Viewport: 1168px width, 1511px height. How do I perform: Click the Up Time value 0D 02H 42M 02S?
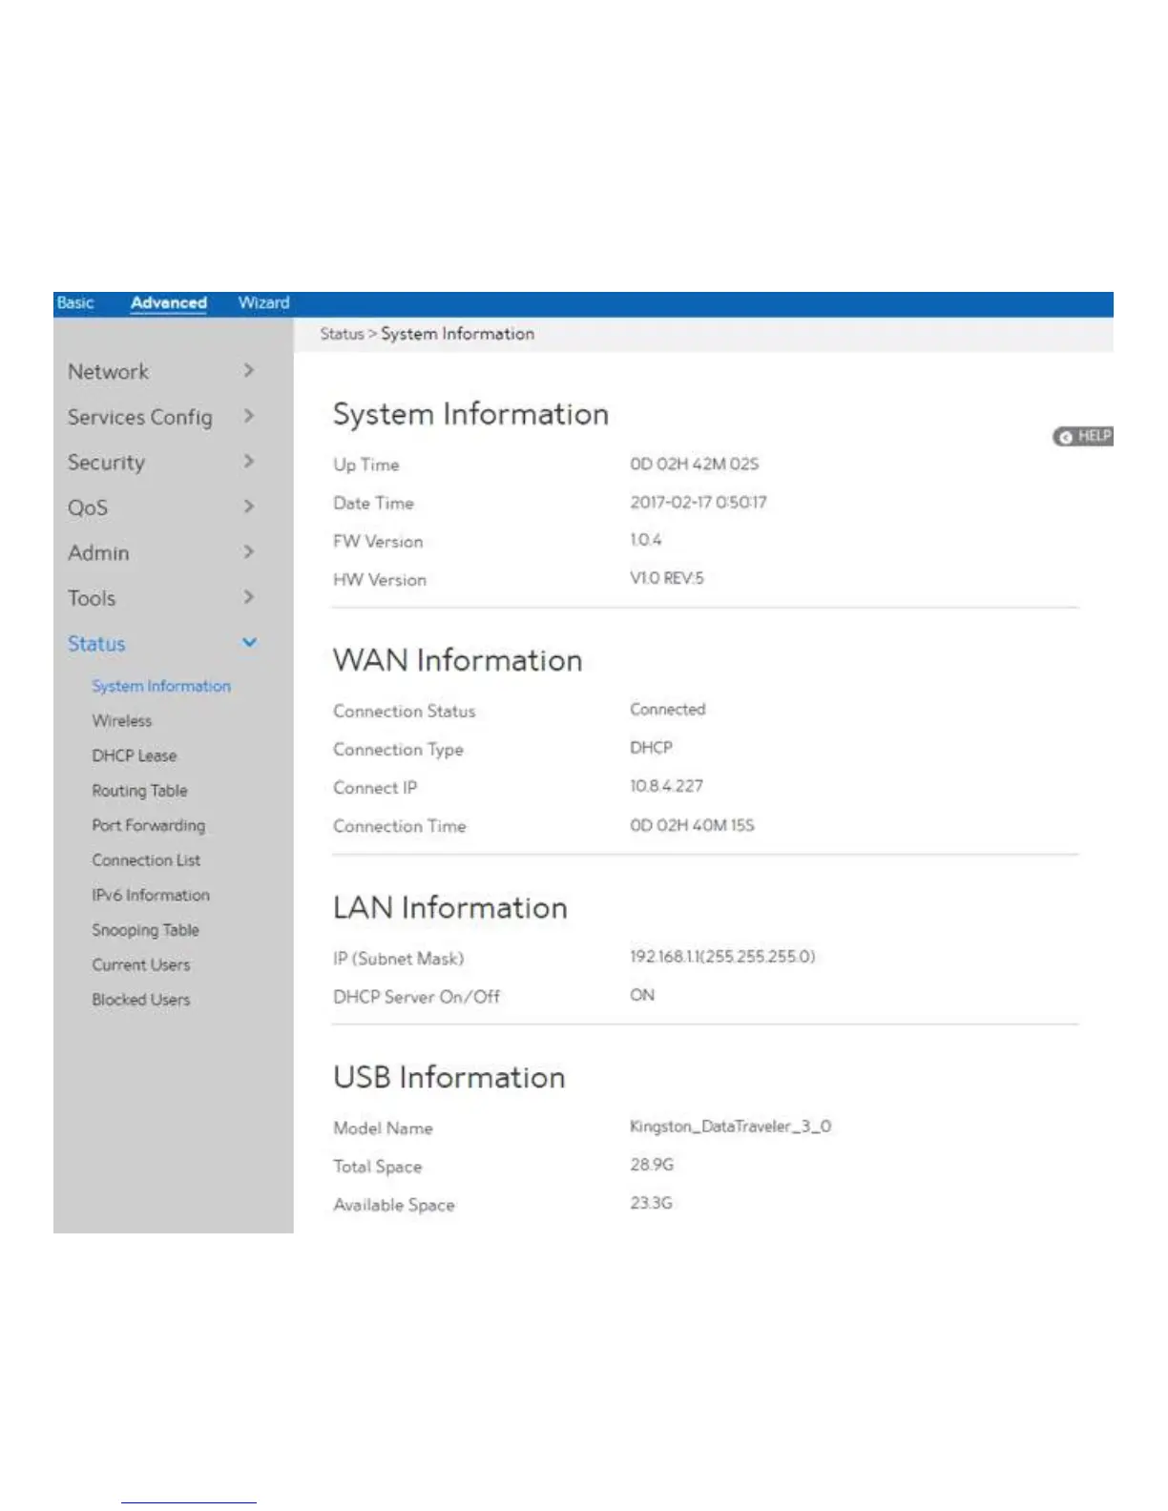695,464
